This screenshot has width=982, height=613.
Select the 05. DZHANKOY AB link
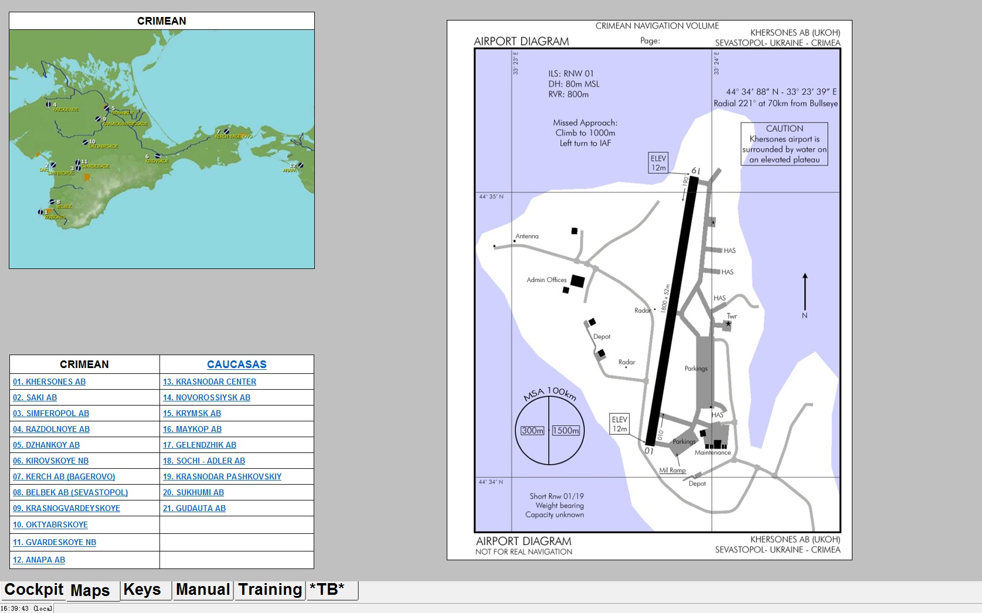(46, 445)
